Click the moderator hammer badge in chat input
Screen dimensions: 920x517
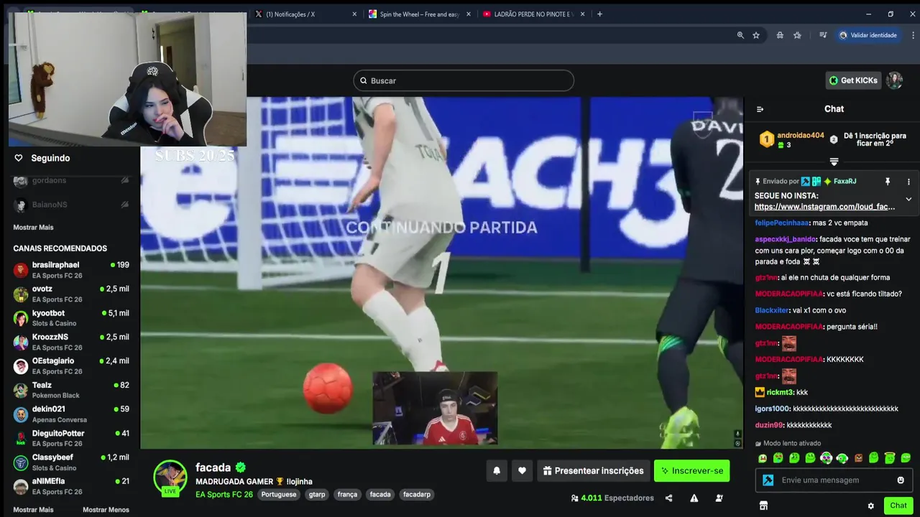tap(768, 480)
